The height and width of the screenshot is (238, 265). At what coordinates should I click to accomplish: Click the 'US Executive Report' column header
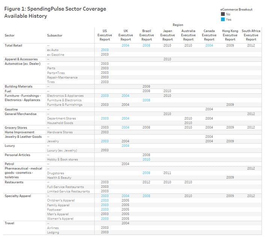105,35
